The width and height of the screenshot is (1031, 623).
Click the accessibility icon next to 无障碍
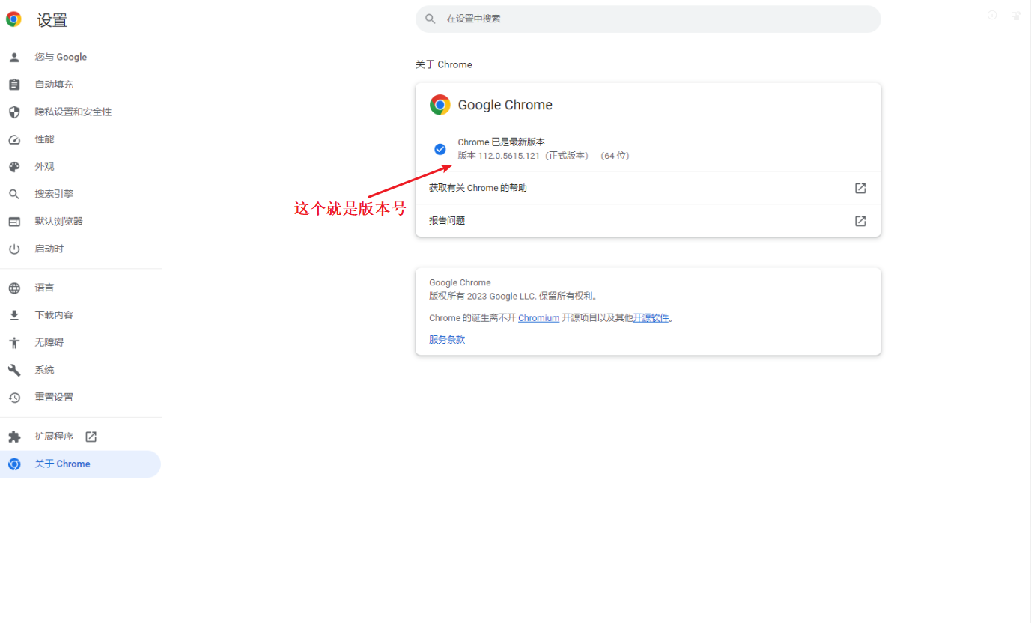coord(15,341)
